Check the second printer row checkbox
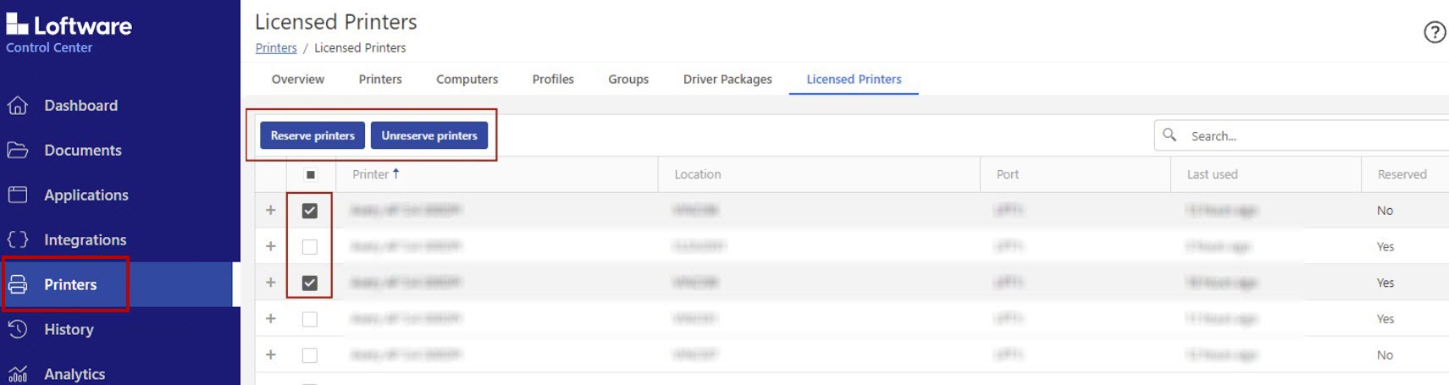 (310, 247)
